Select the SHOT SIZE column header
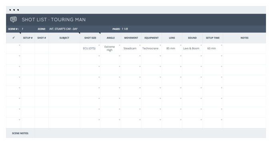The height and width of the screenshot is (144, 272). click(x=90, y=38)
